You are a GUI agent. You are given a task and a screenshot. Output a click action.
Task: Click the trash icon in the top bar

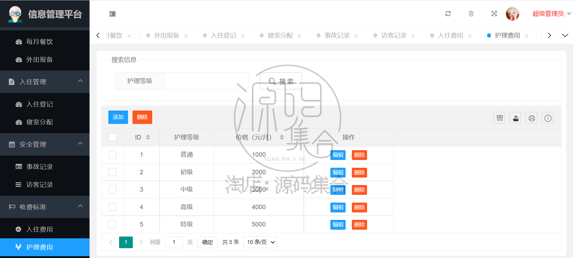471,14
